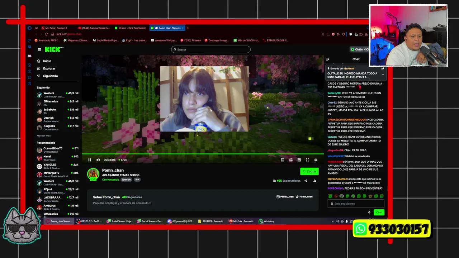Open ElMacarius channel under Siguiendo list
Image resolution: width=459 pixels, height=258 pixels.
click(x=57, y=103)
